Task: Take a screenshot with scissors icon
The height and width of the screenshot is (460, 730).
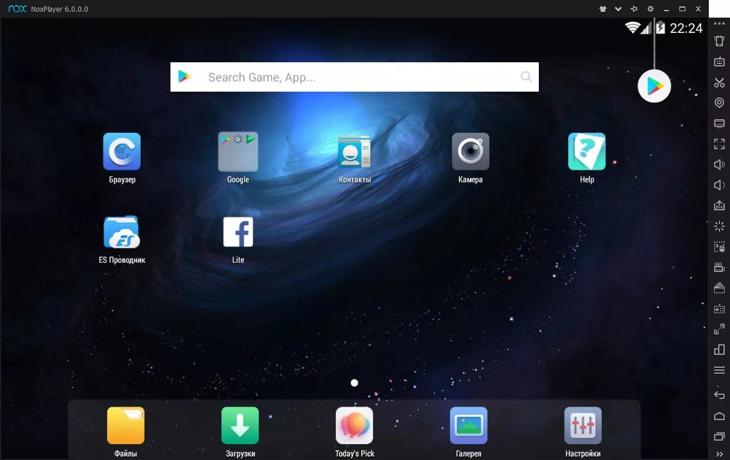Action: [x=719, y=82]
